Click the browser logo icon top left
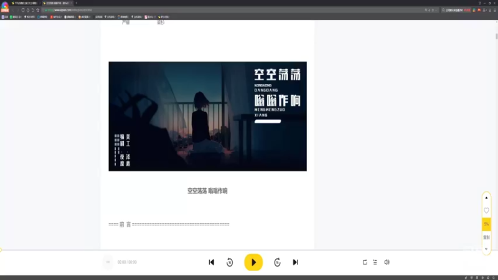498x280 pixels. click(5, 7)
